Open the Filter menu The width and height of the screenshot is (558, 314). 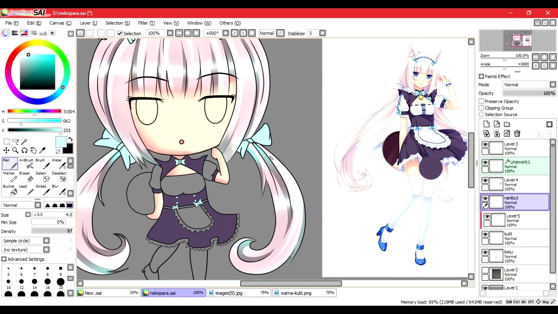[146, 23]
